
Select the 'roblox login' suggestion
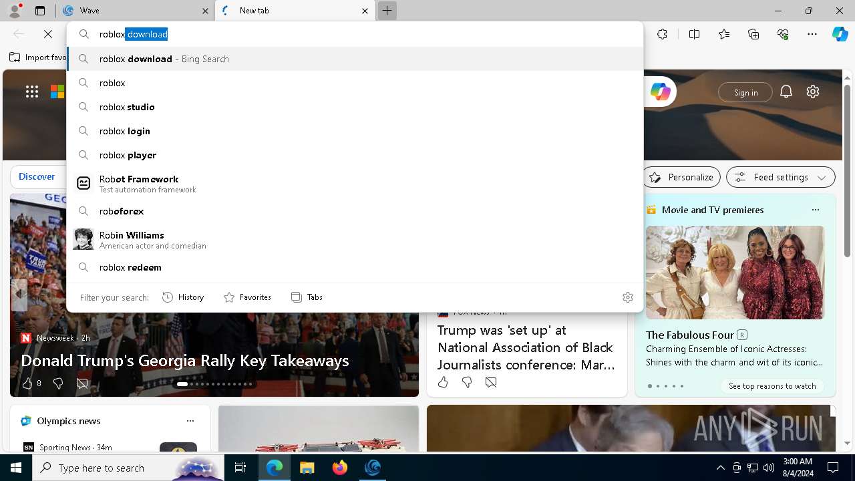pyautogui.click(x=355, y=131)
